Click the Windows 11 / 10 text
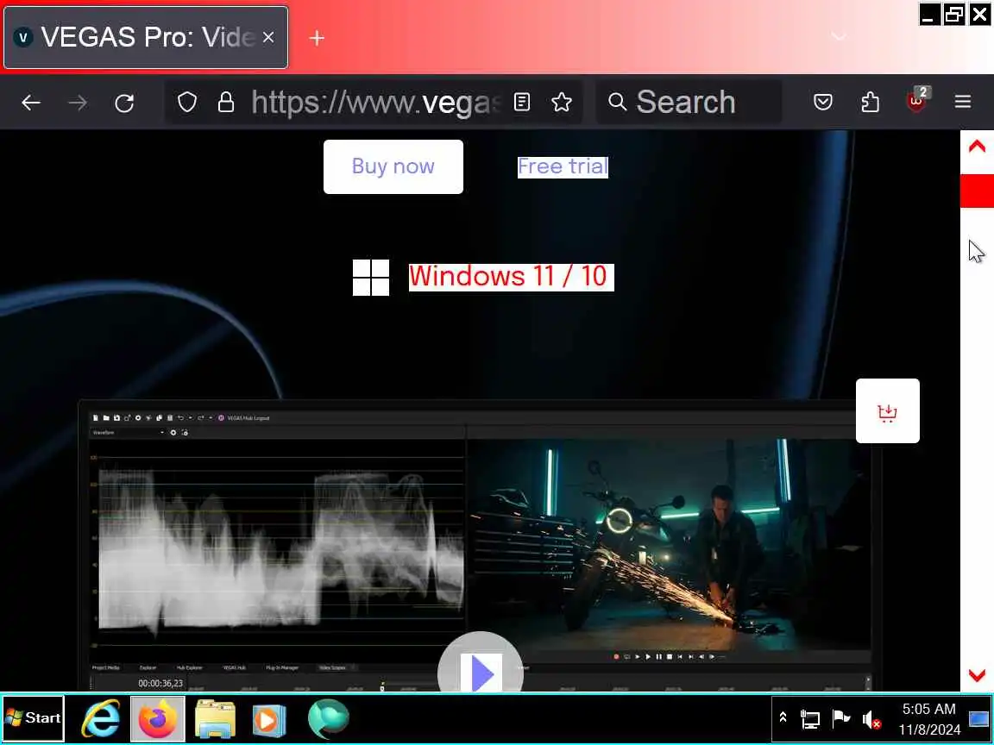Viewport: 994px width, 745px height. (511, 278)
